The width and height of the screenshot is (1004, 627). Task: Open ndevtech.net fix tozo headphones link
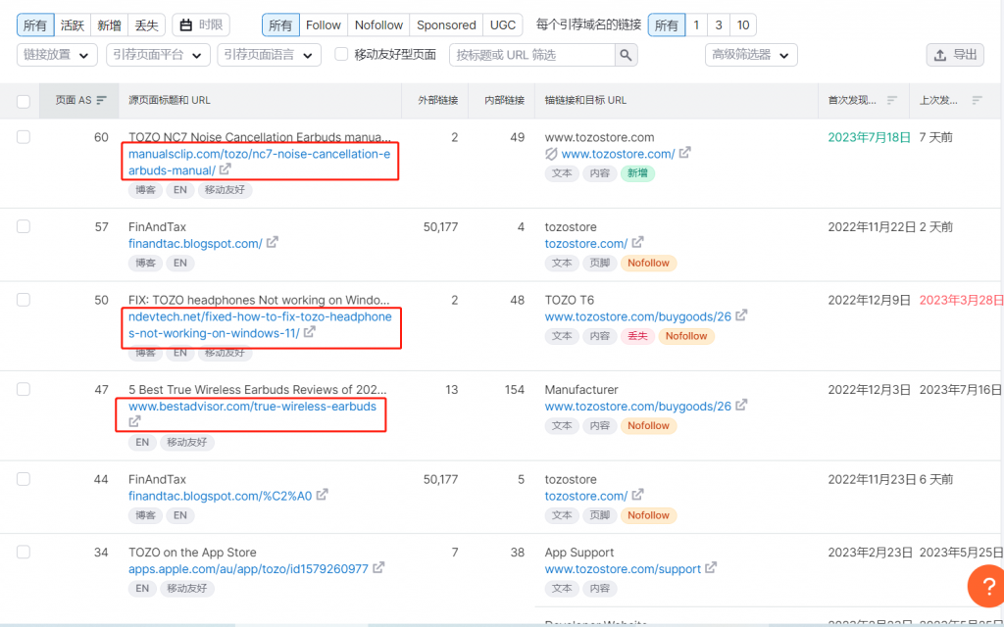260,324
